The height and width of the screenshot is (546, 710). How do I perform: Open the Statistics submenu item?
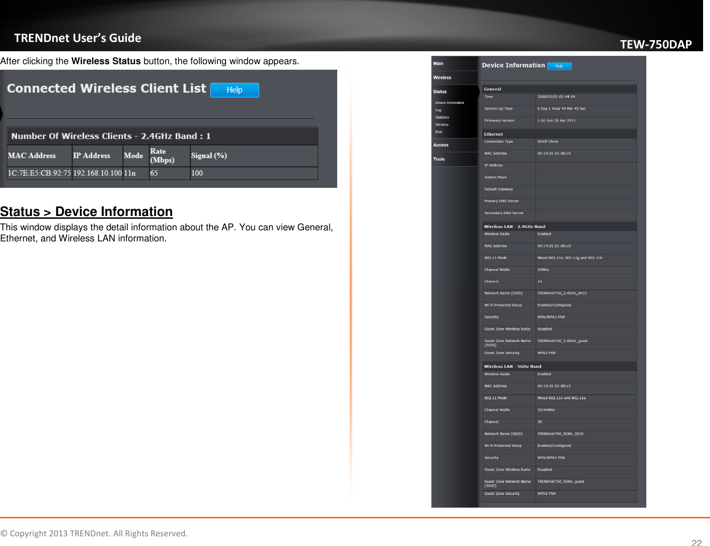tap(442, 117)
